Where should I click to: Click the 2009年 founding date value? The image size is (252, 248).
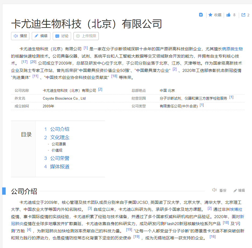pos(48,106)
